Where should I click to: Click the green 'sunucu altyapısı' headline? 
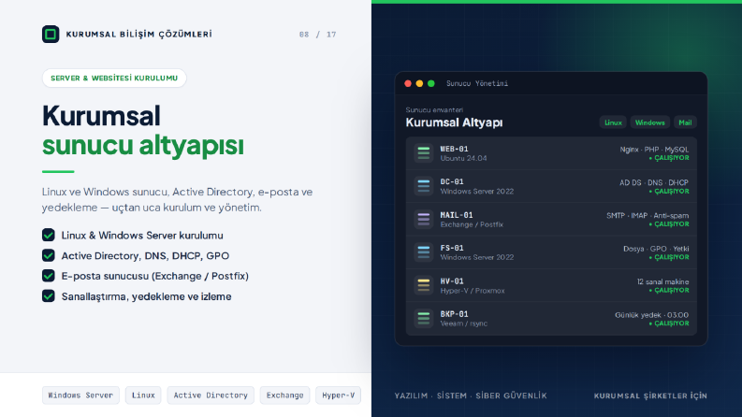[x=143, y=145]
